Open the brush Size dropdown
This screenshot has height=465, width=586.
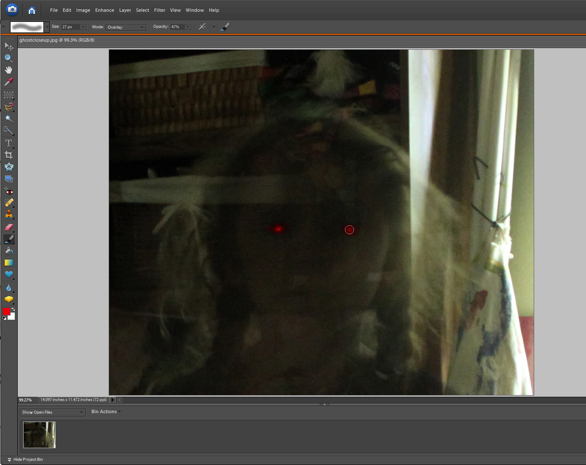[83, 27]
